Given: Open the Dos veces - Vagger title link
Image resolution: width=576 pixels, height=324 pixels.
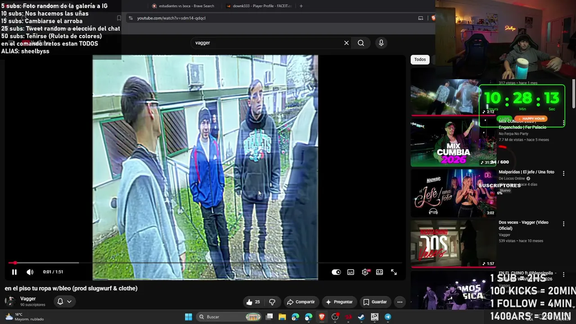Looking at the screenshot, I should click(x=523, y=225).
